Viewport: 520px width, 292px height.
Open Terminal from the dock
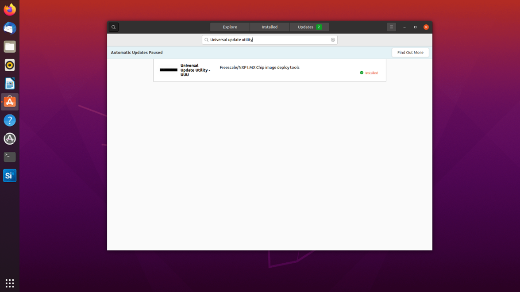point(10,157)
